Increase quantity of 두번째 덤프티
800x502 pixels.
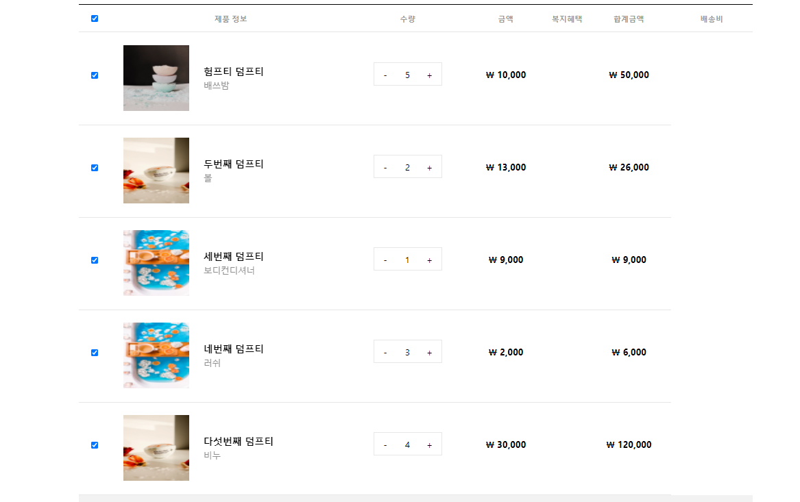click(430, 167)
